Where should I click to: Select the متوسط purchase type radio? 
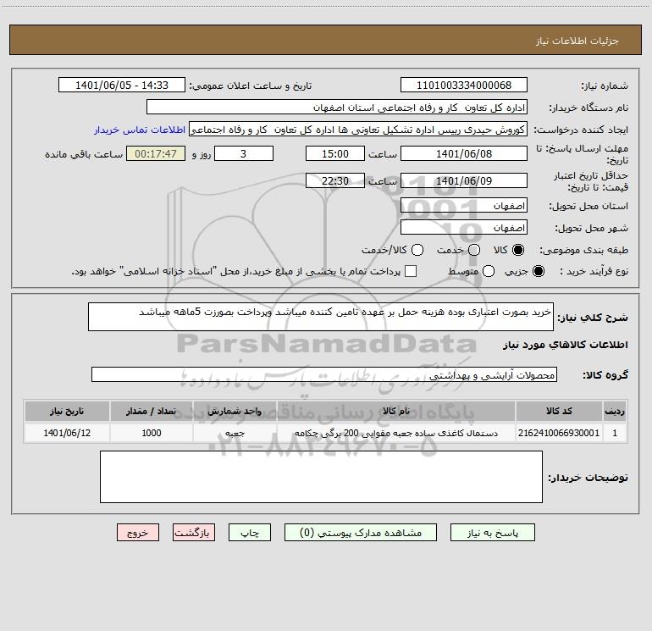click(489, 271)
